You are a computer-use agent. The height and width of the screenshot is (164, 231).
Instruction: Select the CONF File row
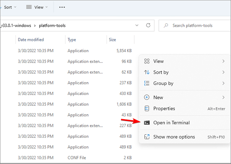(78, 157)
